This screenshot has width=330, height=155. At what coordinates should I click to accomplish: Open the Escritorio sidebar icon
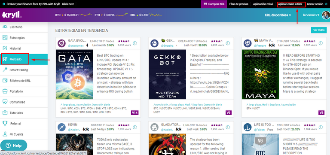point(5,27)
